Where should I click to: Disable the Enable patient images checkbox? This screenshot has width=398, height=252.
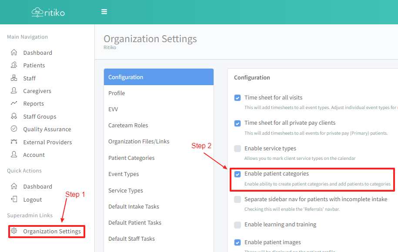click(x=237, y=242)
